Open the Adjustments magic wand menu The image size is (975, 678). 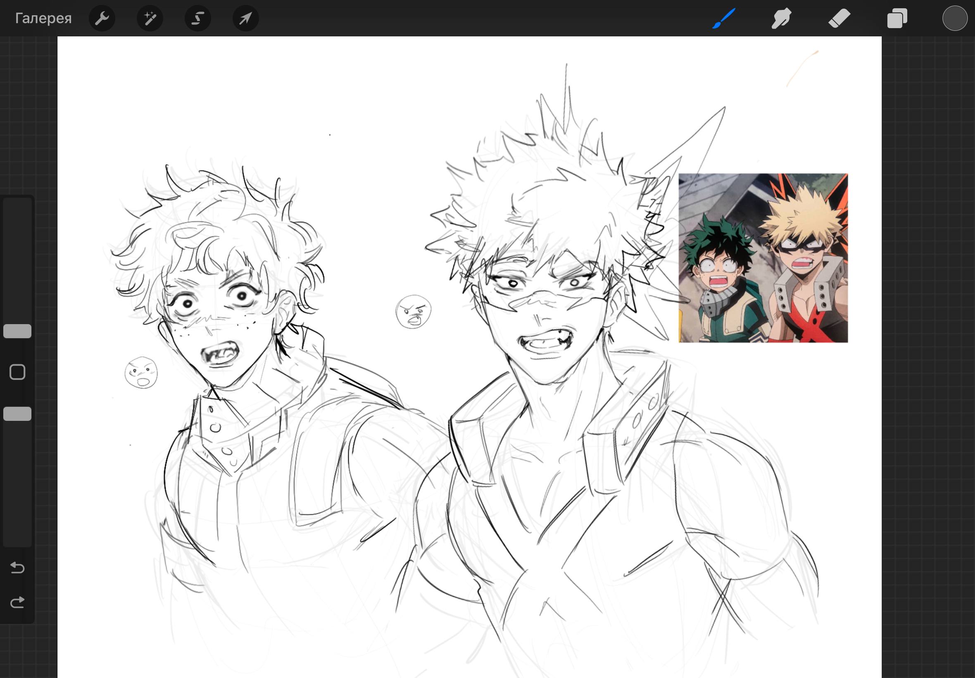[150, 18]
